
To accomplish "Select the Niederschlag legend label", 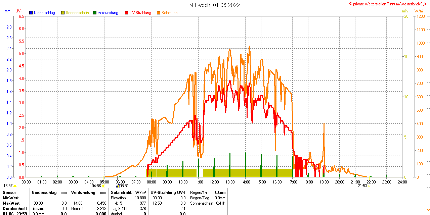I will 44,13.
